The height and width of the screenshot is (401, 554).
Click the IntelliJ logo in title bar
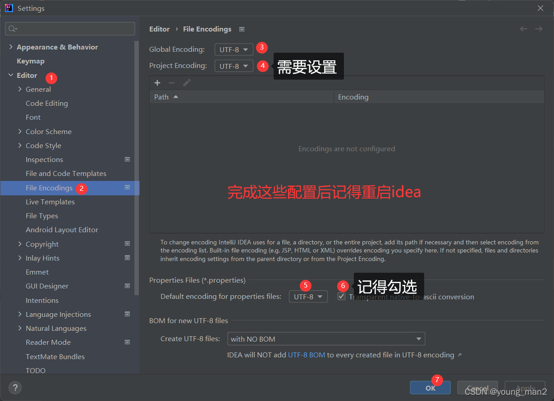click(x=9, y=8)
